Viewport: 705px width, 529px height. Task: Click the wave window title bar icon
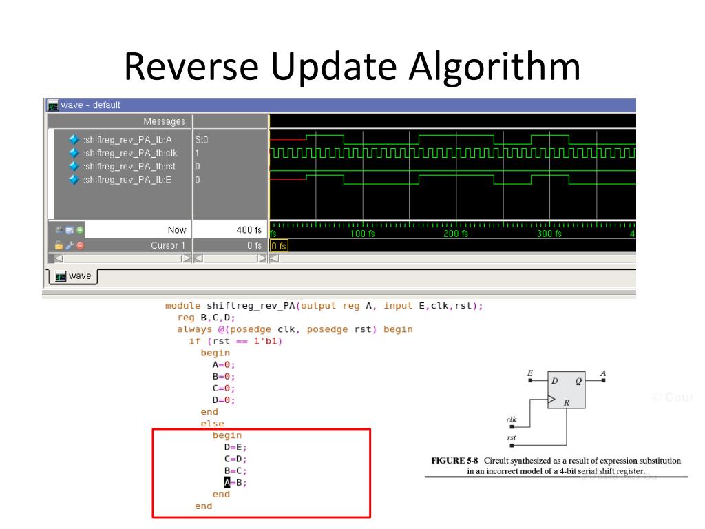click(53, 105)
